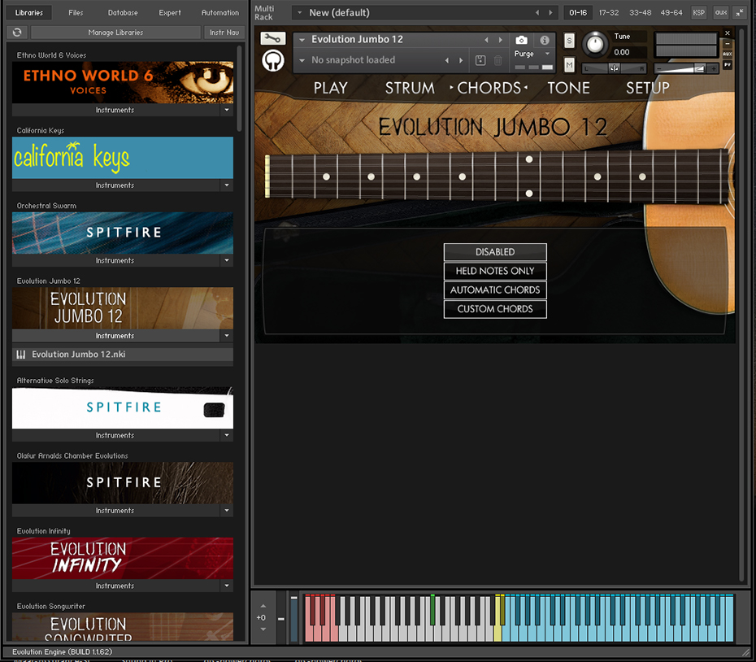This screenshot has width=756, height=662.
Task: Decrease instrument volume with the minus button
Action: click(x=659, y=68)
